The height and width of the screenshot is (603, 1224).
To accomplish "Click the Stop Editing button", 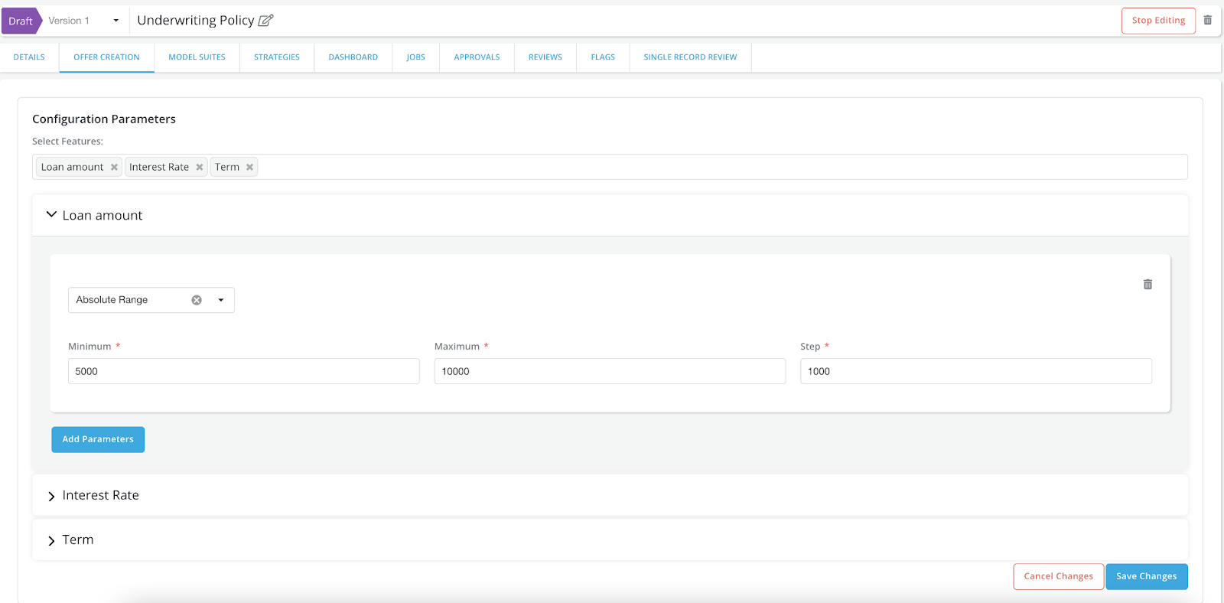I will click(x=1158, y=21).
